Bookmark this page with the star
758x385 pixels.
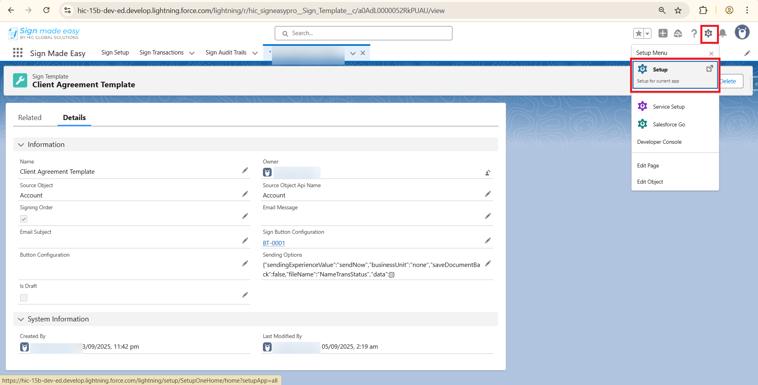(678, 11)
